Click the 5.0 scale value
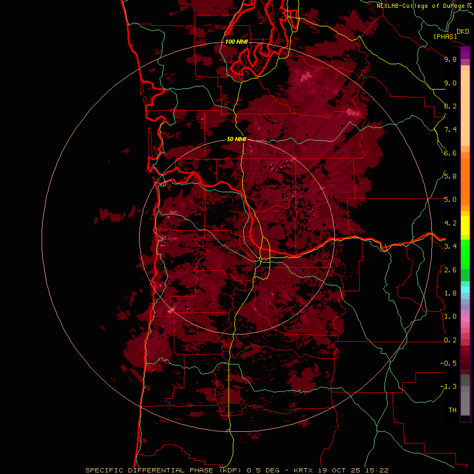This screenshot has height=474, width=474. point(450,200)
